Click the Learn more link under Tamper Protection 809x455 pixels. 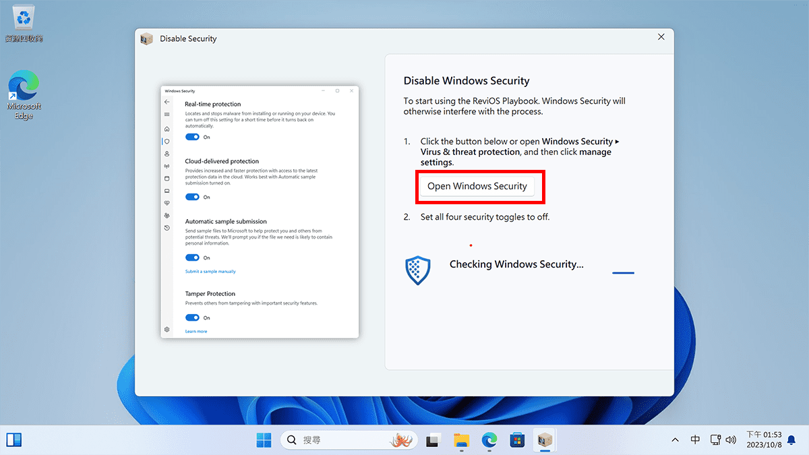196,331
